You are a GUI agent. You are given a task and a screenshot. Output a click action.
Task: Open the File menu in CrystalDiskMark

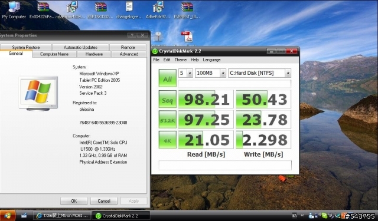click(x=156, y=60)
